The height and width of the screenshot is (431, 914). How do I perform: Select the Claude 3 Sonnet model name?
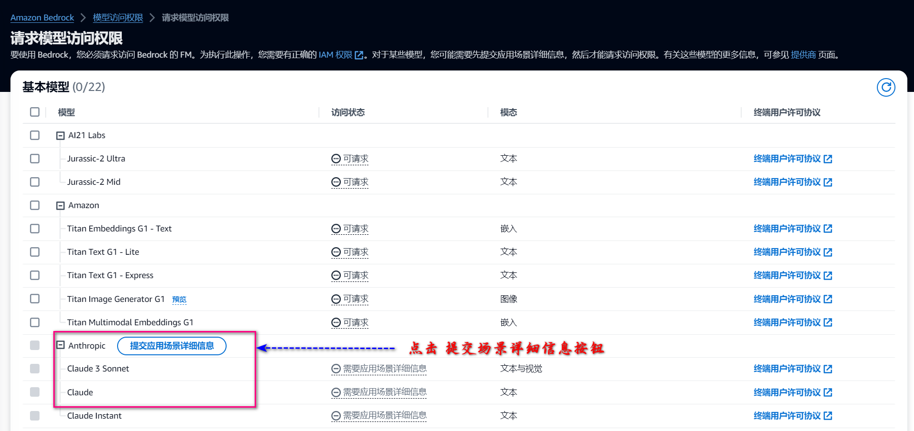pos(98,369)
